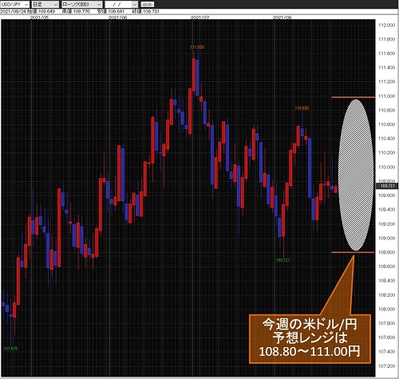The height and width of the screenshot is (379, 399).
Task: Select the 高値:109.776 high price text
Action: (76, 11)
